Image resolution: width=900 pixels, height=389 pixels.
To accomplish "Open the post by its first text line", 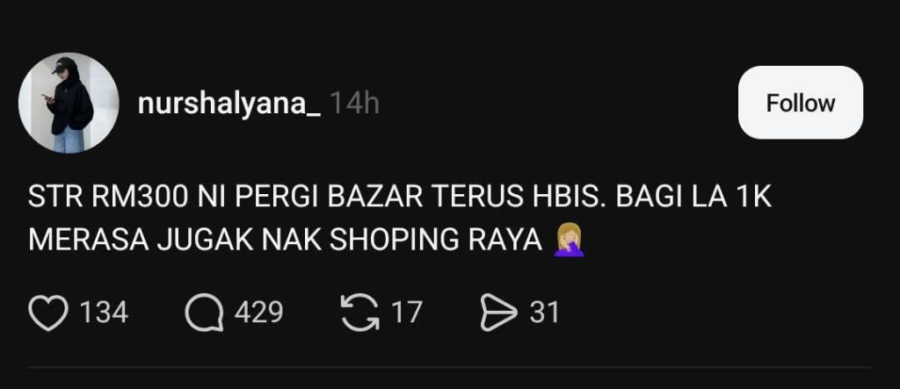I will 400,198.
